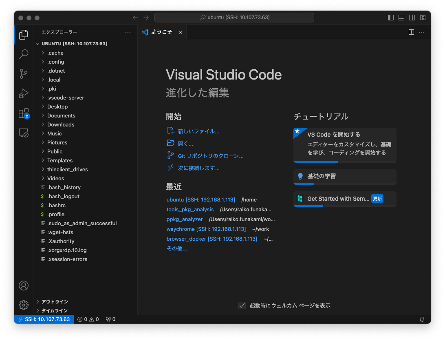Open the Manage gear icon
The height and width of the screenshot is (341, 445).
pyautogui.click(x=24, y=305)
